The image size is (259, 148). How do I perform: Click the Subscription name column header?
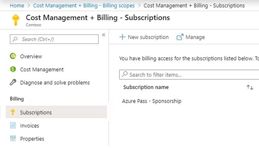point(146,87)
